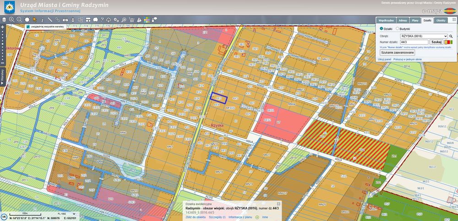458x221 pixels.
Task: Click the chain link icon
Action: click(58, 20)
